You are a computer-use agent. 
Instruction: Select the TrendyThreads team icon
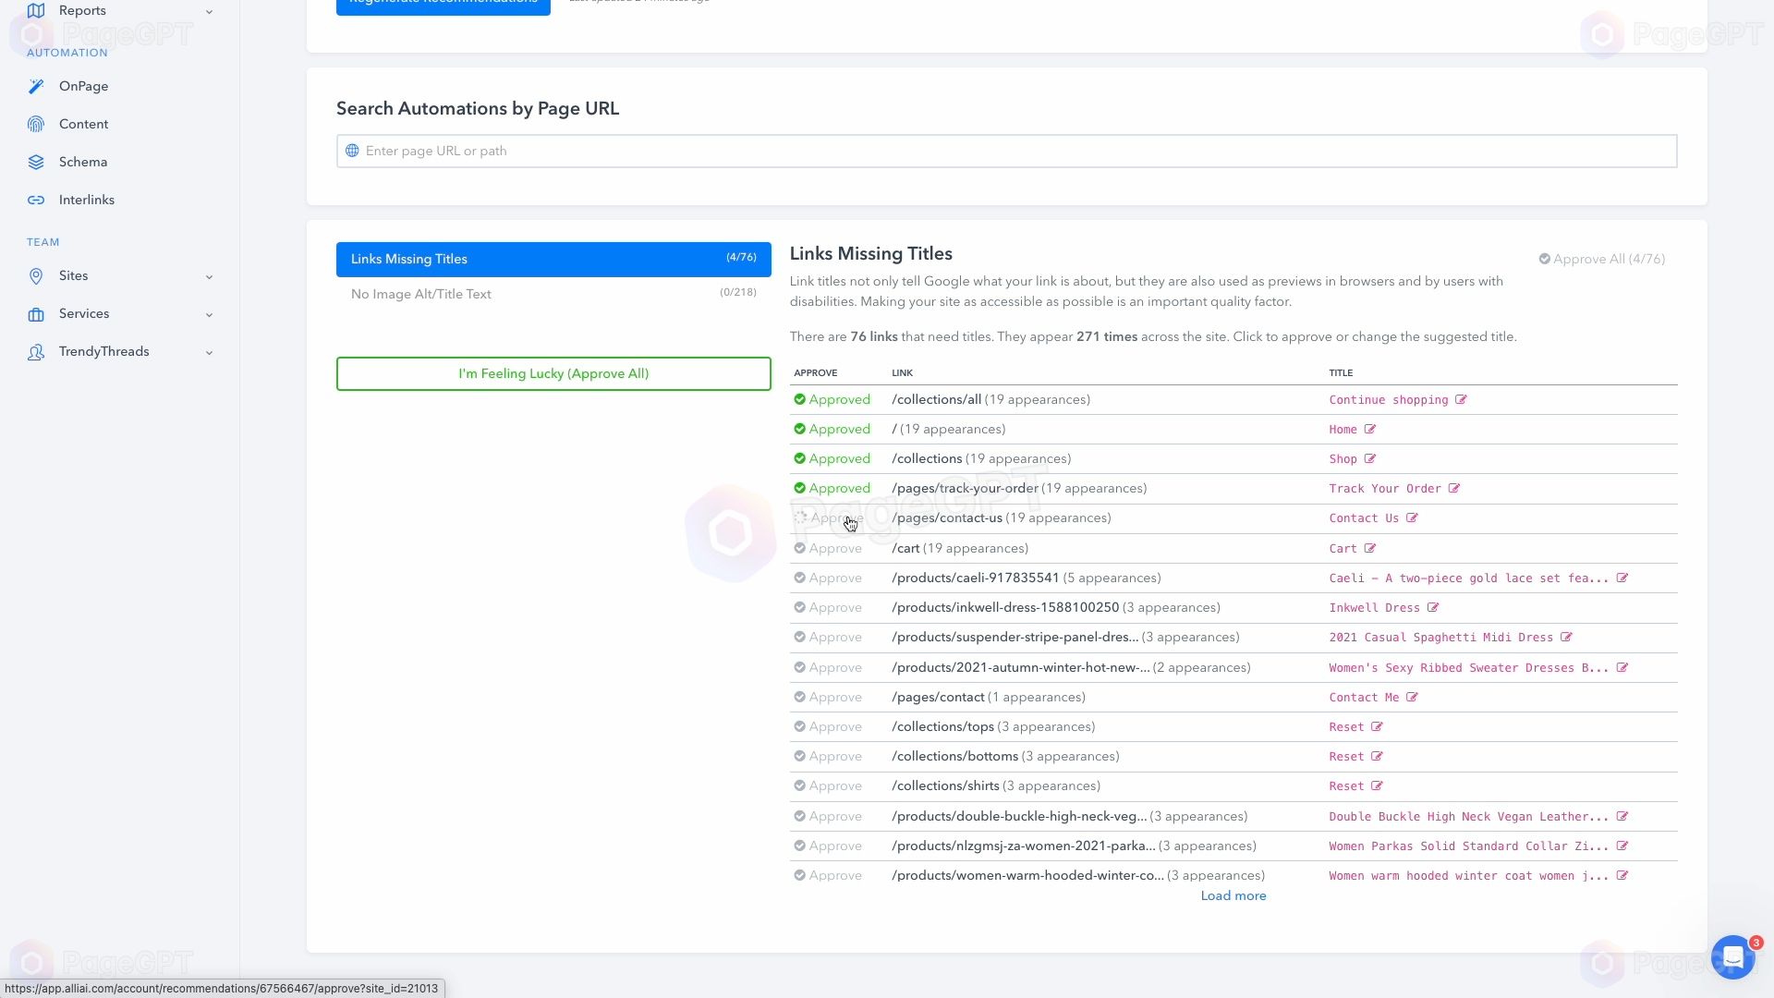tap(34, 352)
